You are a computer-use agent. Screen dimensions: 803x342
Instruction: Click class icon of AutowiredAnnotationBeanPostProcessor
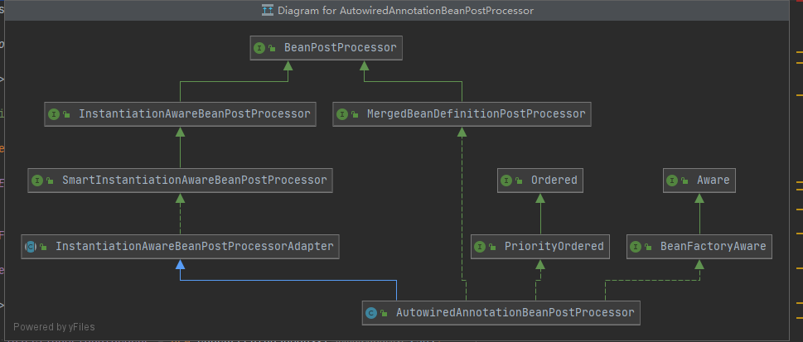point(371,313)
